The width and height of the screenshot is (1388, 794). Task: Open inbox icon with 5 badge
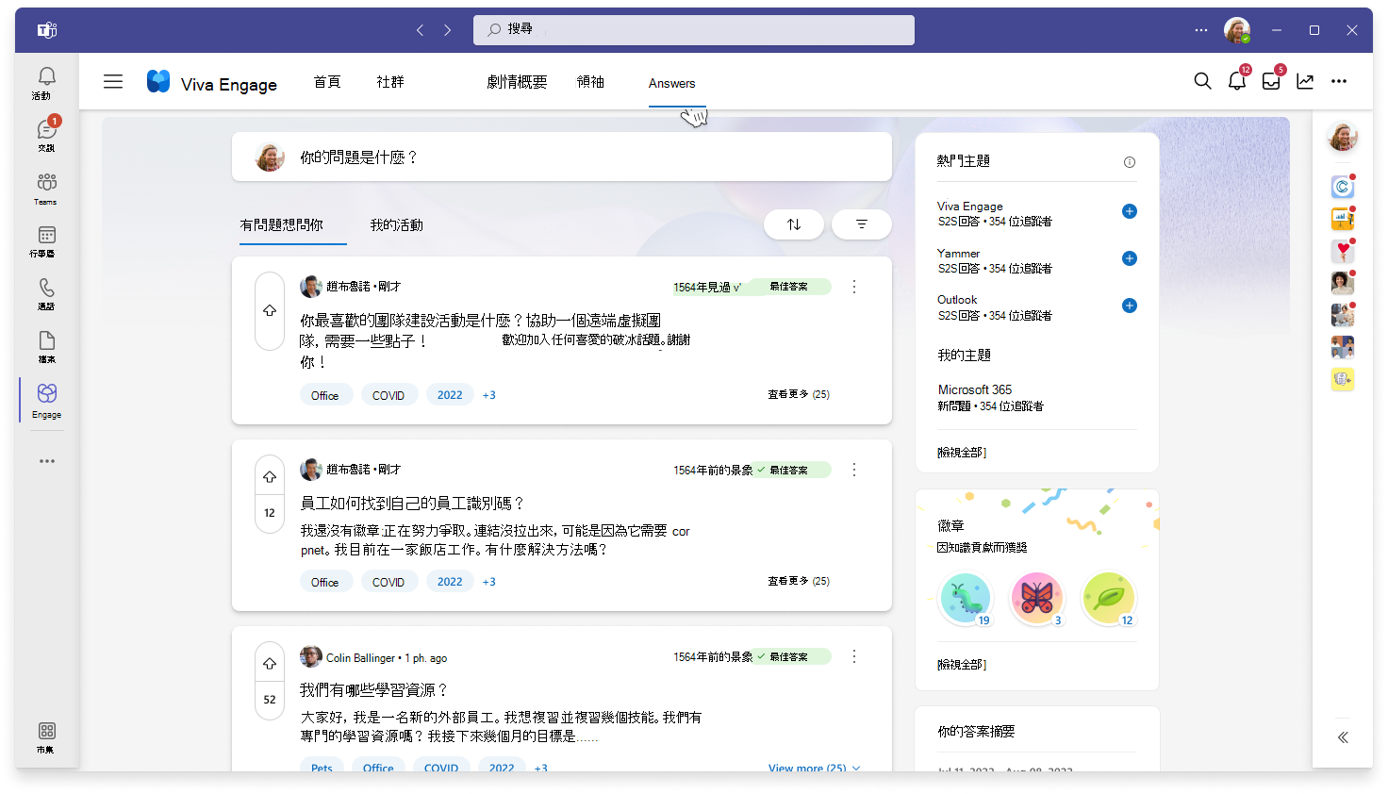1271,81
